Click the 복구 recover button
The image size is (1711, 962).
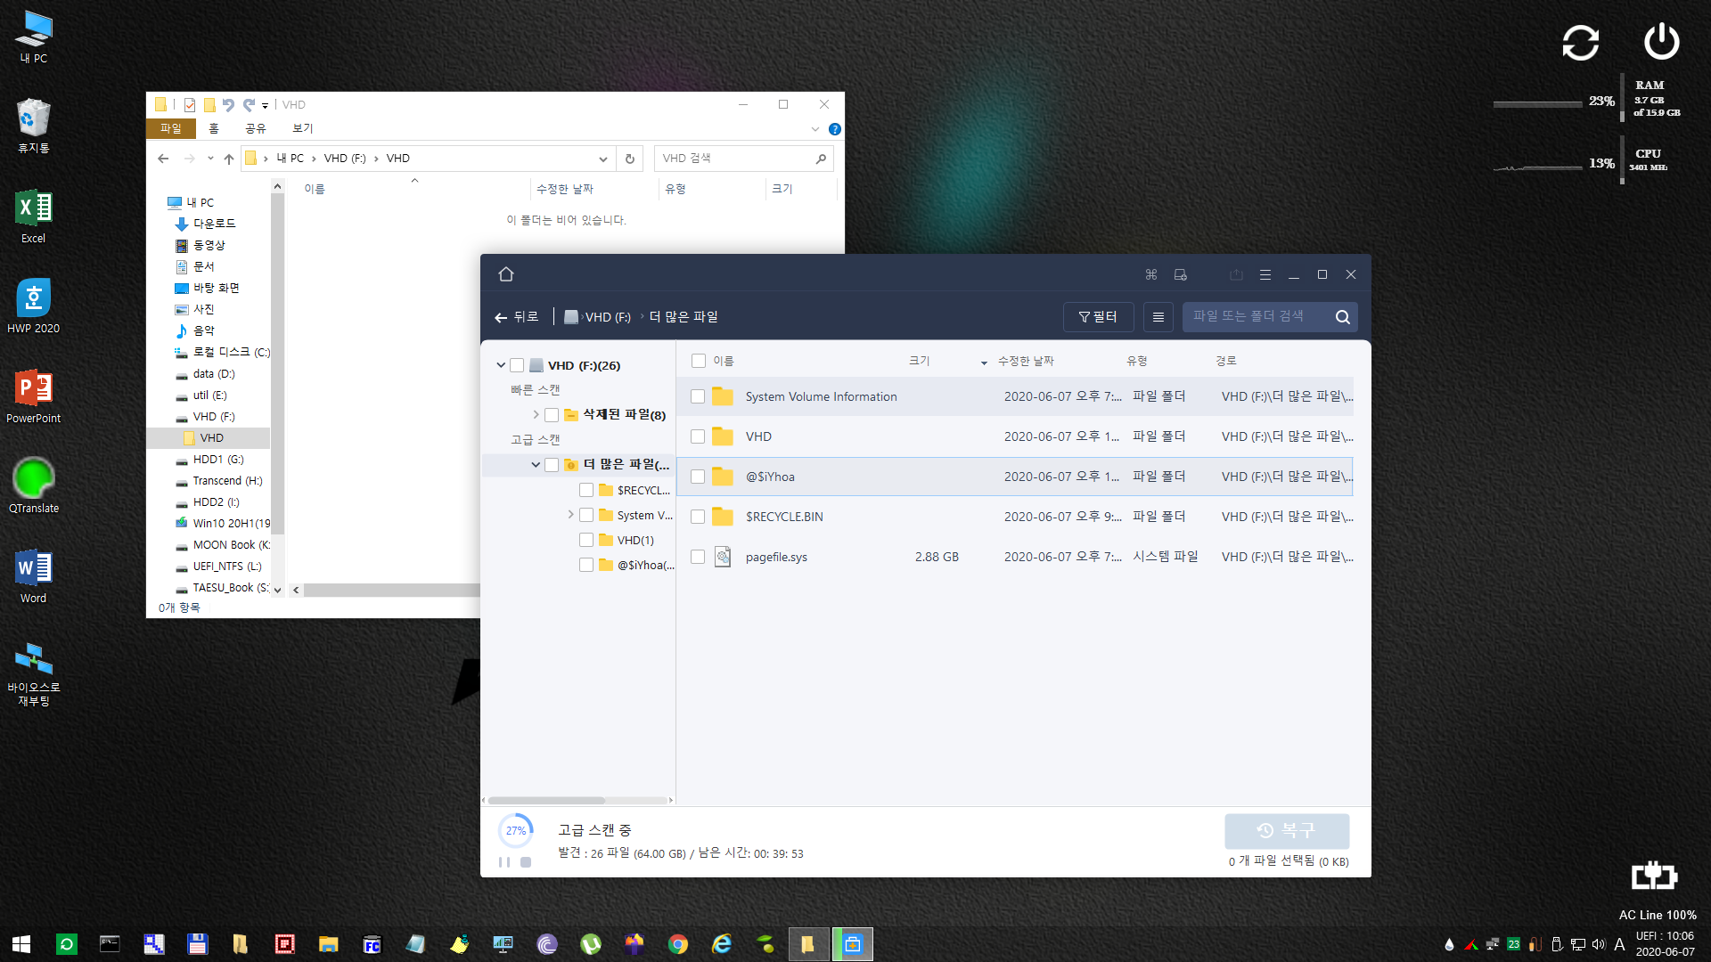click(1287, 830)
